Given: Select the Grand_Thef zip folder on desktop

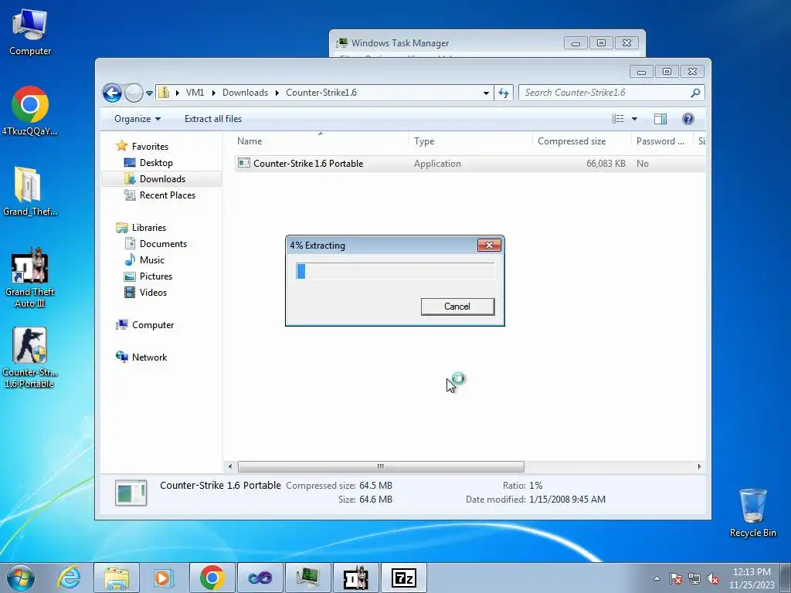Looking at the screenshot, I should tap(30, 191).
